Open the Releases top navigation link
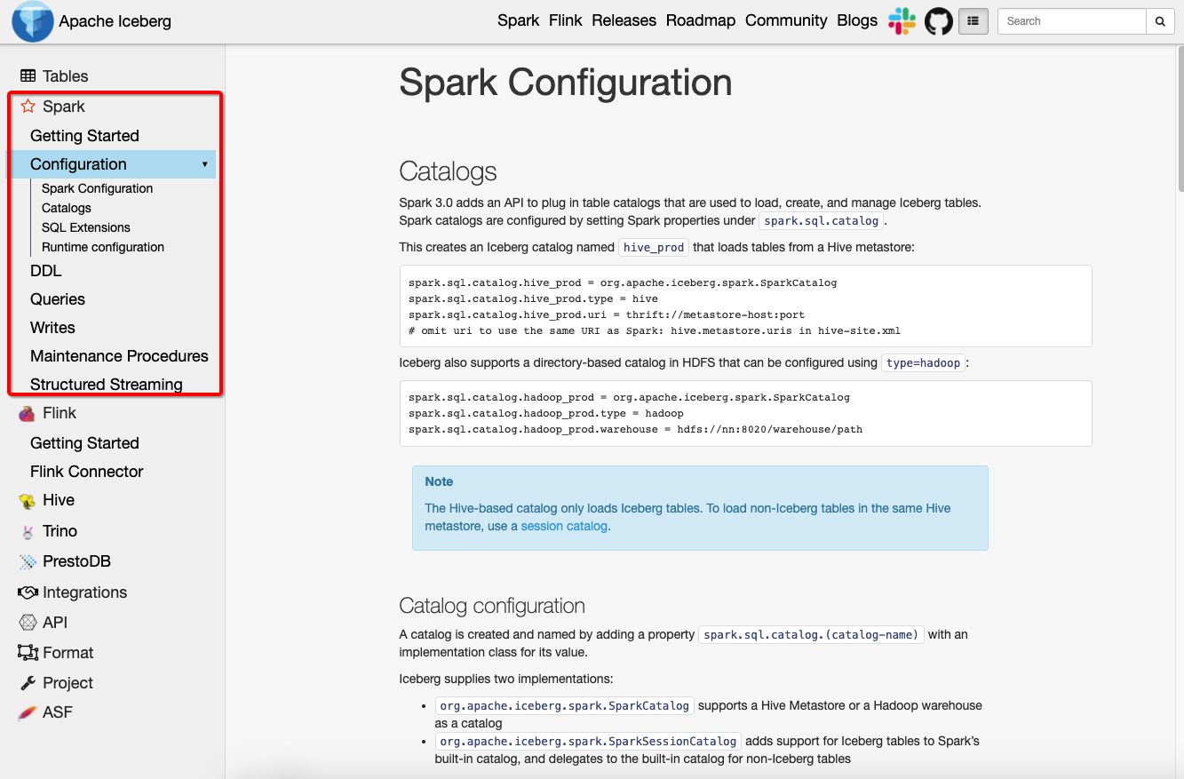The height and width of the screenshot is (779, 1184). (624, 20)
